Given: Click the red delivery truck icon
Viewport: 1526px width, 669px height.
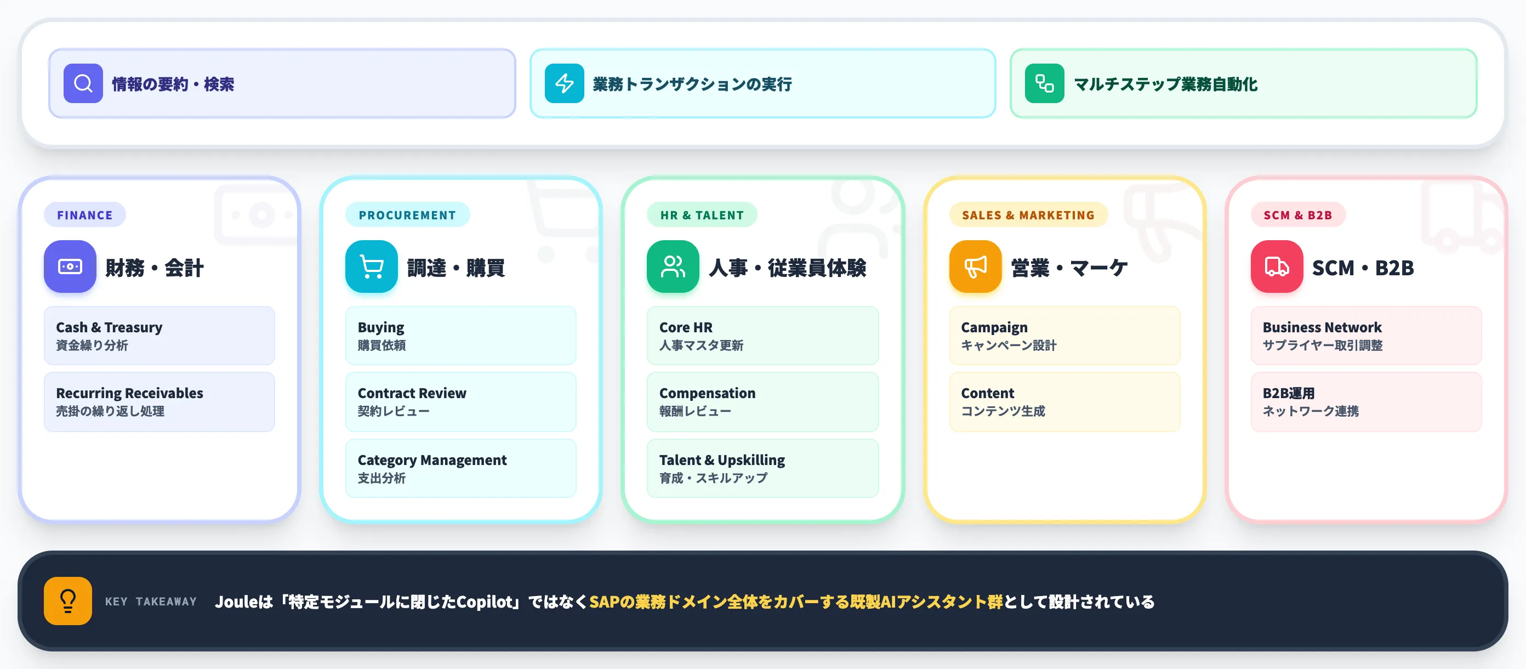Looking at the screenshot, I should click(x=1277, y=267).
